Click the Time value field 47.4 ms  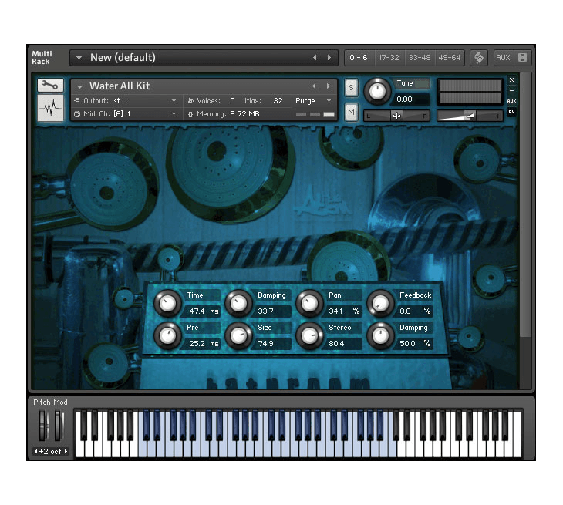click(x=203, y=311)
